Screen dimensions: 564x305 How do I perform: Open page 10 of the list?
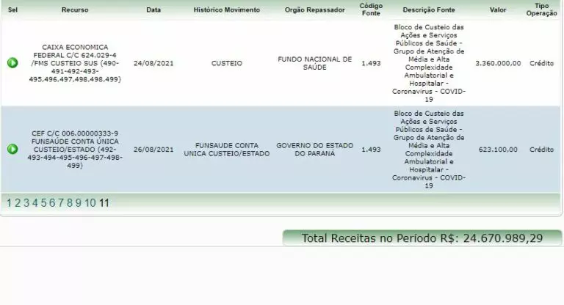point(90,203)
